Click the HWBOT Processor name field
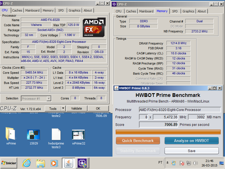 (x=180, y=110)
